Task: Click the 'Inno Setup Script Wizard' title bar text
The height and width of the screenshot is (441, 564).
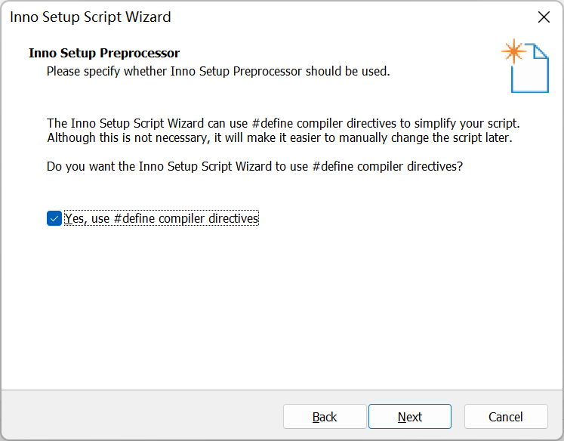Action: [90, 17]
